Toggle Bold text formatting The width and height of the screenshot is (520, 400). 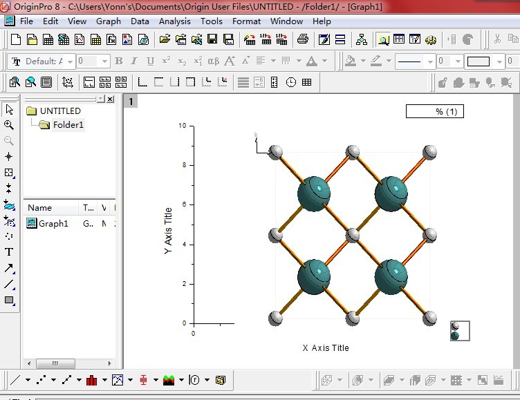[119, 61]
